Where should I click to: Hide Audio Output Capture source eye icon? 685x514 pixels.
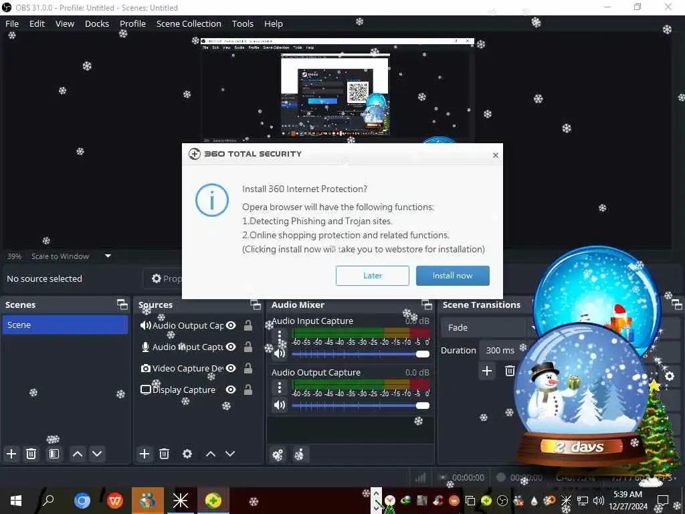click(231, 325)
